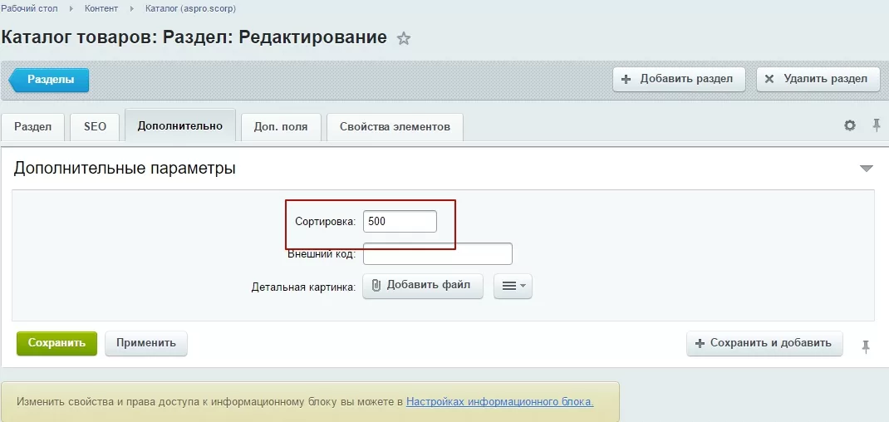Collapse the Дополнительные параметры section arrow

866,169
